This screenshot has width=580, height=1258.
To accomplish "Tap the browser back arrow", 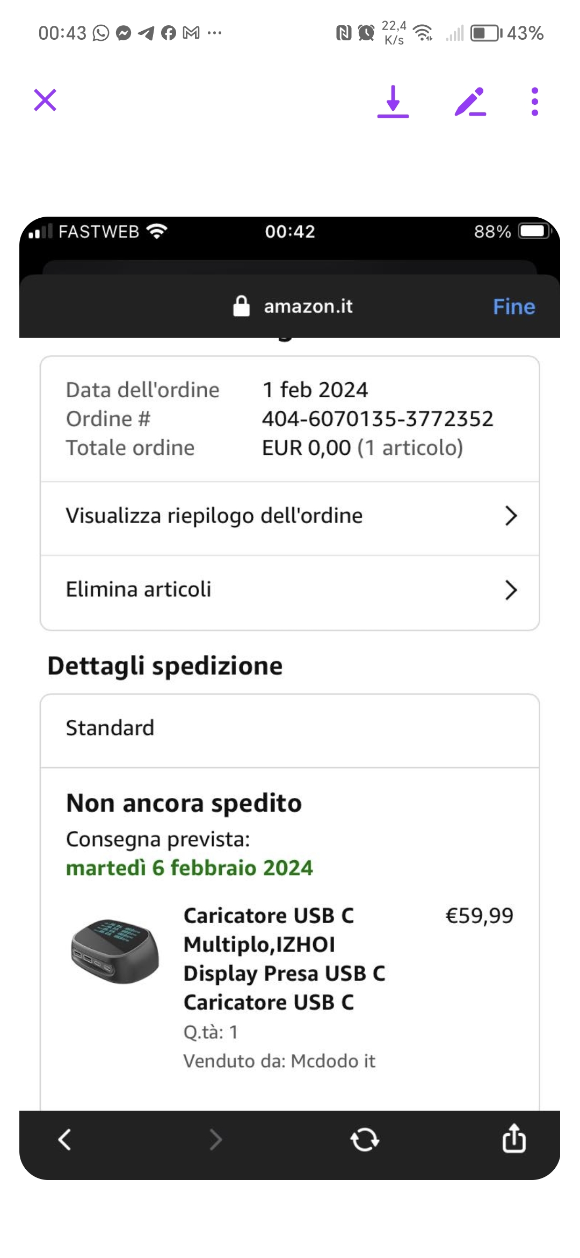I will pos(65,1139).
